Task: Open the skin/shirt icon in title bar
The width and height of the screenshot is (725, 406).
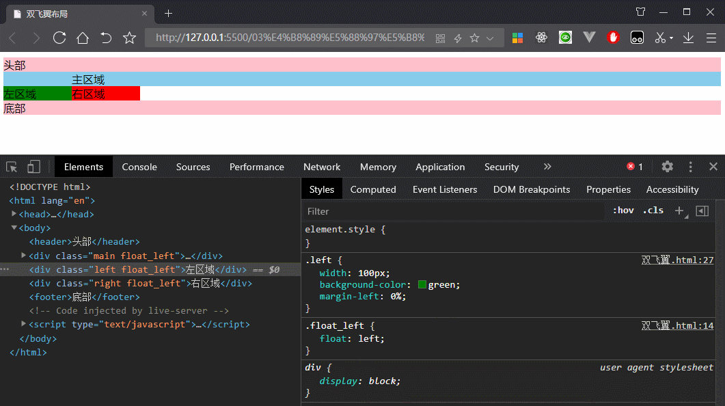Action: click(x=640, y=12)
